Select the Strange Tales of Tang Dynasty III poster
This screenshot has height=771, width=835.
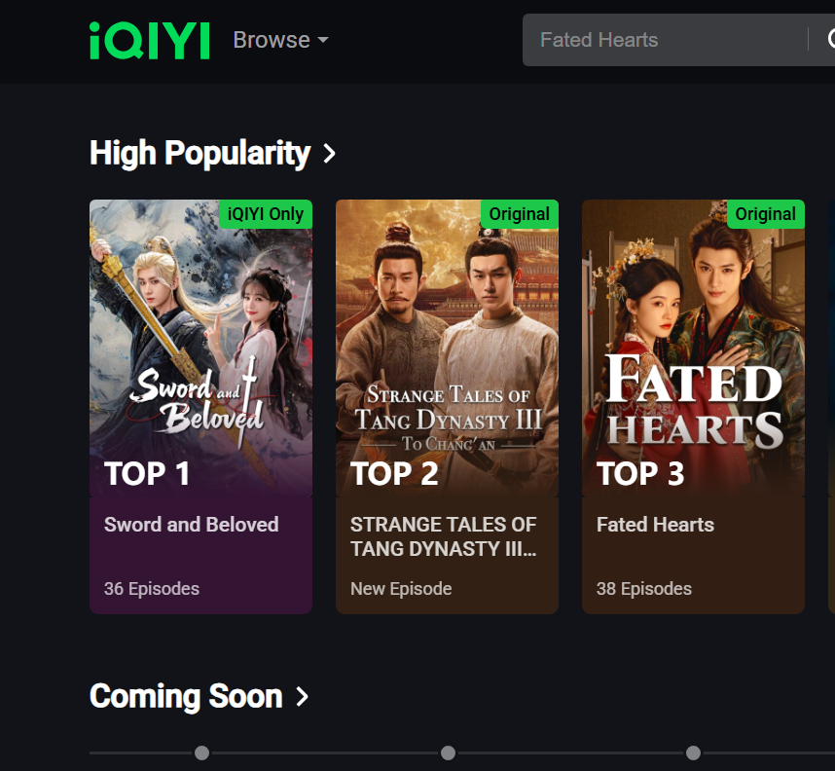pyautogui.click(x=447, y=341)
